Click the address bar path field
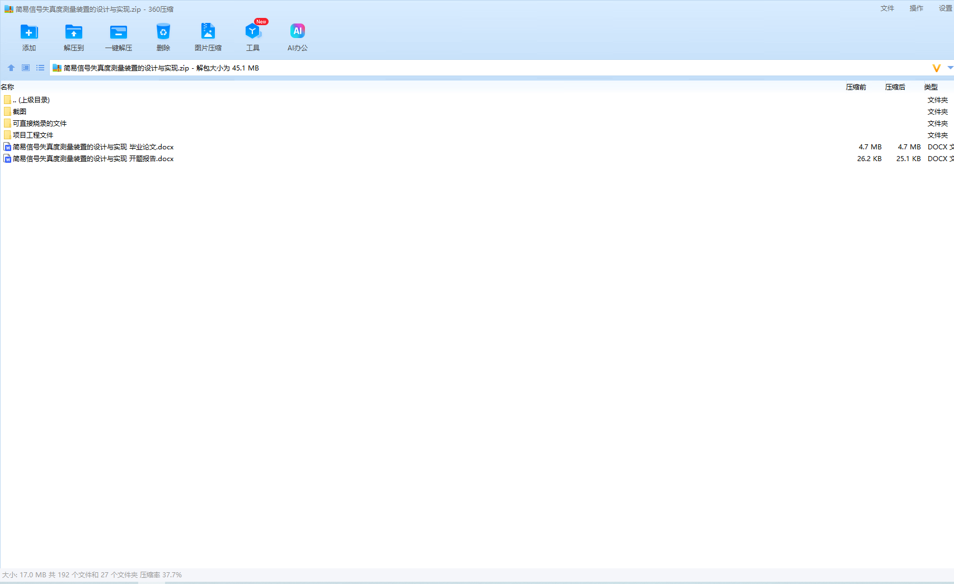Screen dimensions: 954x584 [490, 68]
